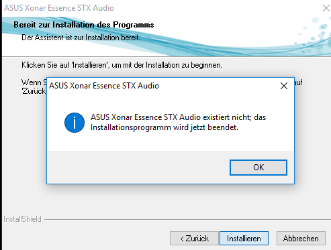Close the installer window via top-right X
Image resolution: width=331 pixels, height=250 pixels.
[326, 8]
